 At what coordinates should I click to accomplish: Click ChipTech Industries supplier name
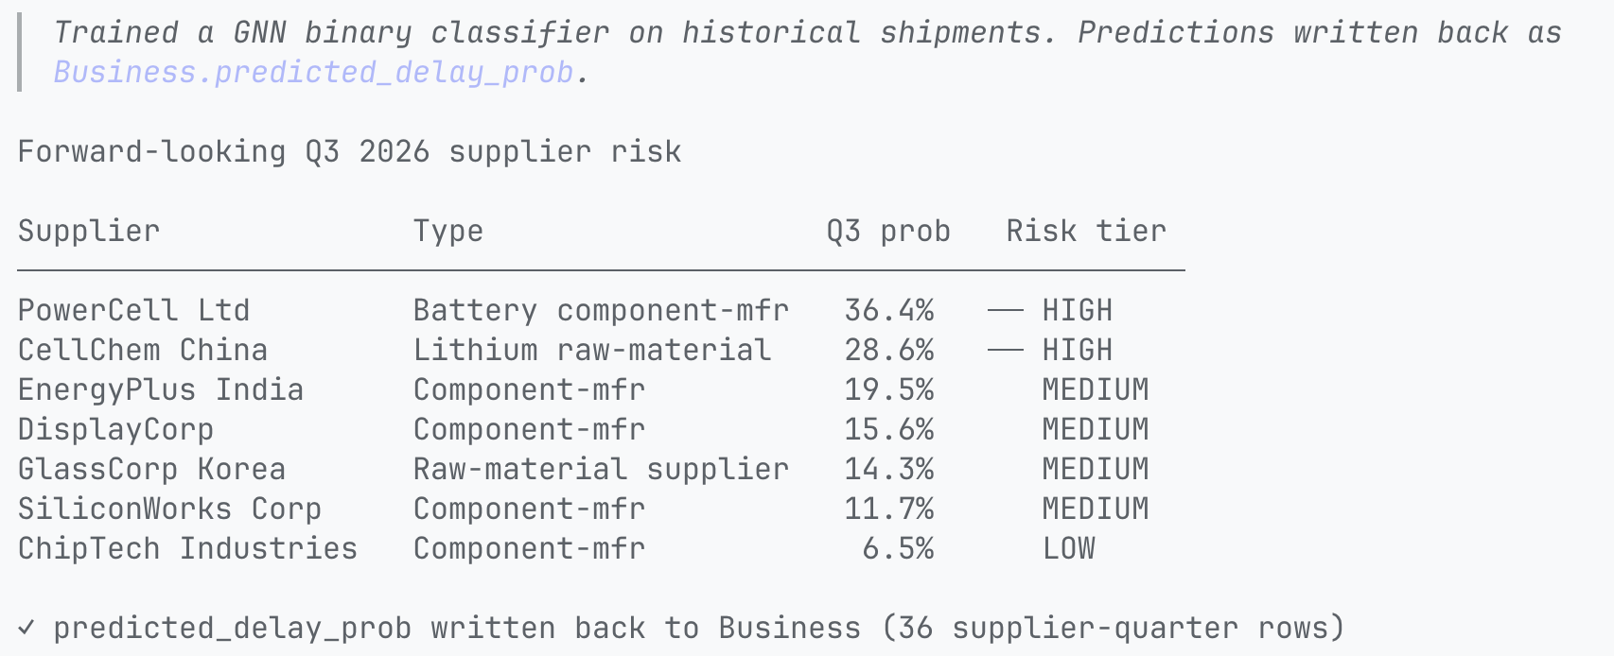point(187,549)
